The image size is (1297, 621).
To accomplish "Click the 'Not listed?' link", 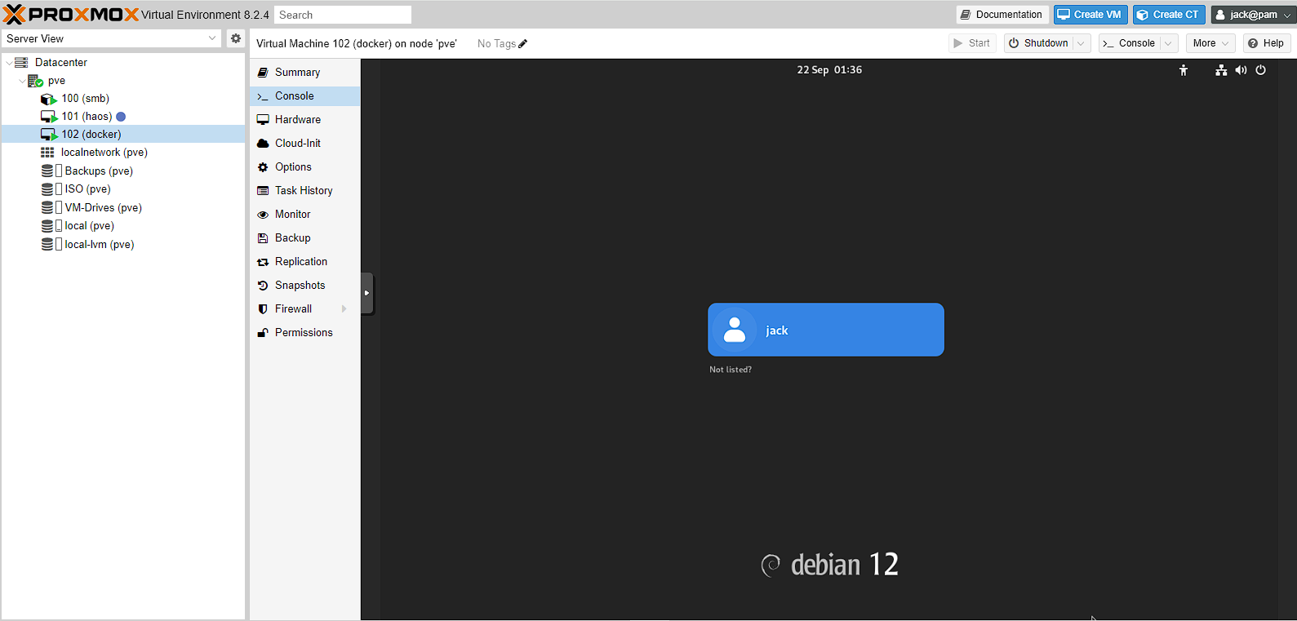I will tap(731, 370).
